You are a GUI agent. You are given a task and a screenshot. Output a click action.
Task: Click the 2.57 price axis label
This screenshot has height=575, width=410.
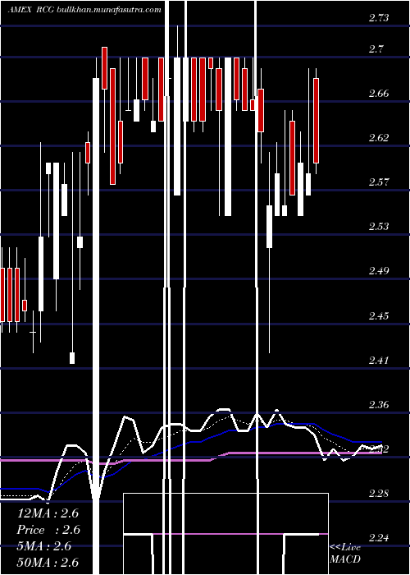379,182
